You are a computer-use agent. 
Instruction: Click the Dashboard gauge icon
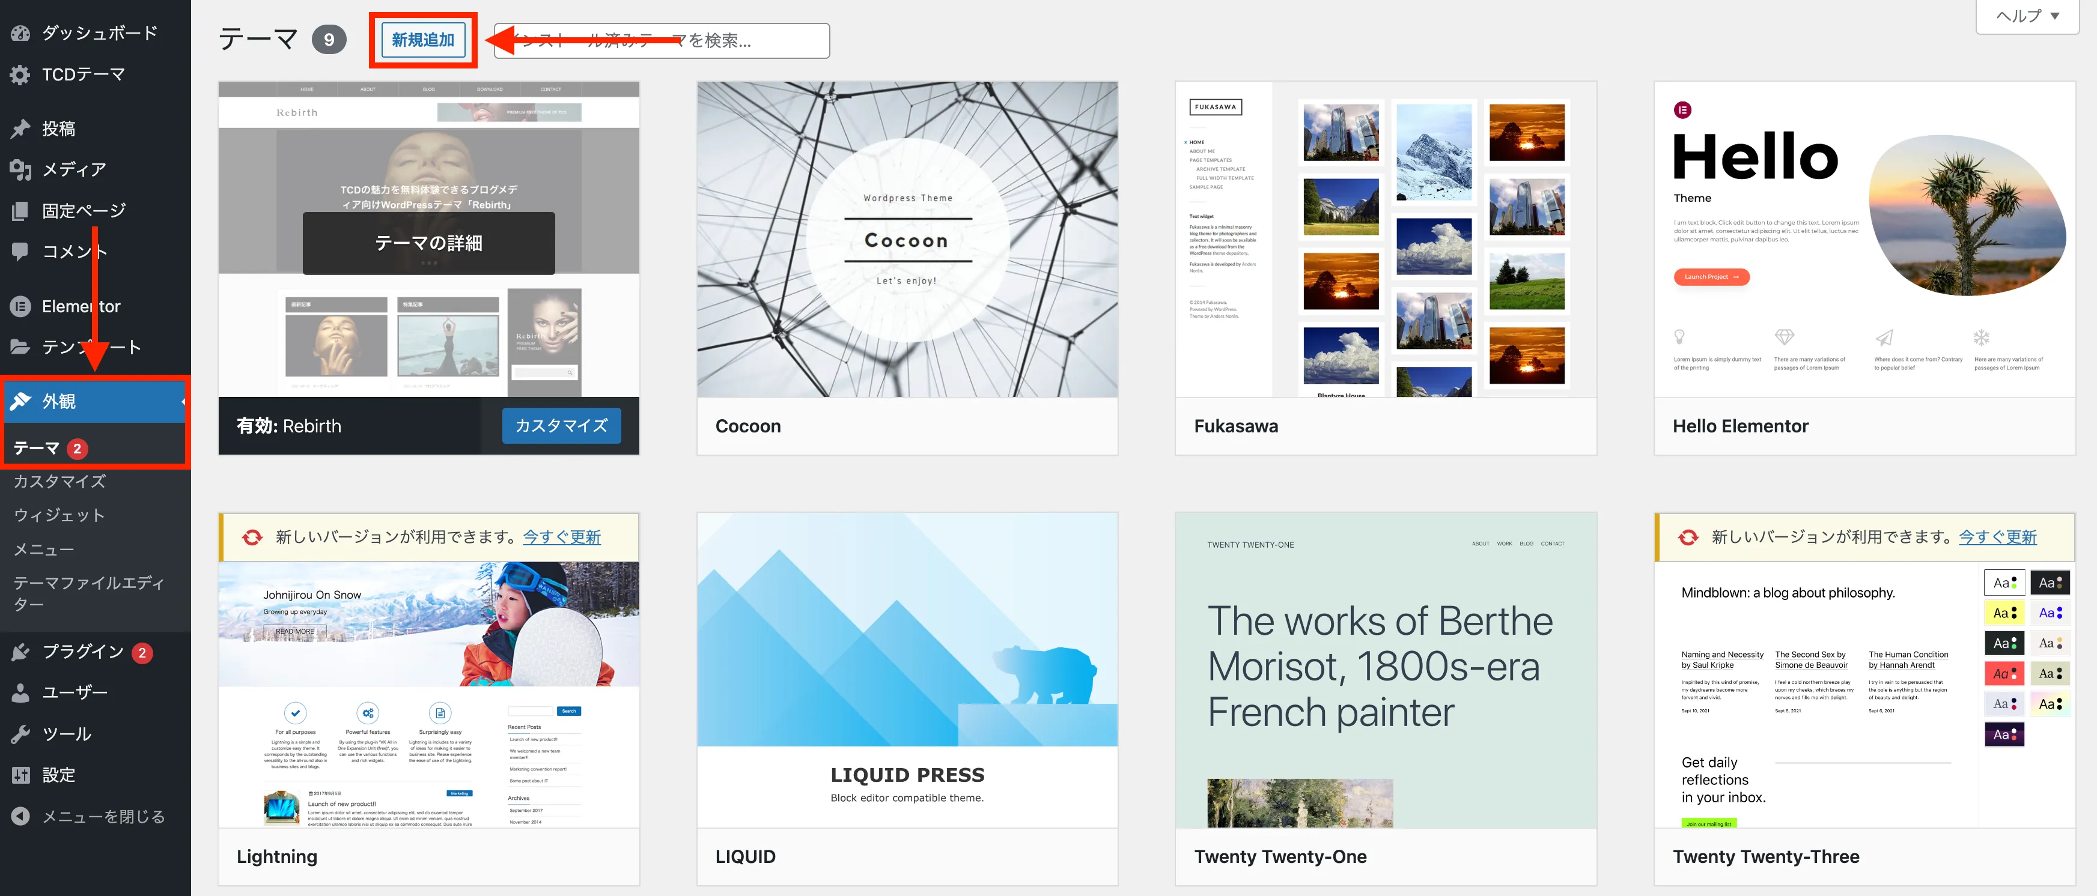(20, 34)
